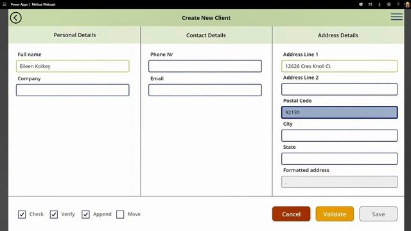Click the help question mark icon
Screen dimensions: 411x231
coord(398,4)
